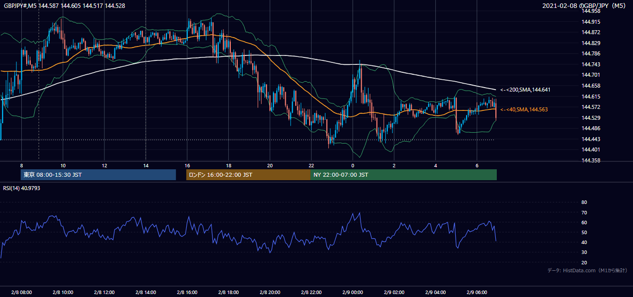Viewport: 633px width, 297px height.
Task: Click the NY 22:00-07:00 JST session bar
Action: [x=404, y=175]
